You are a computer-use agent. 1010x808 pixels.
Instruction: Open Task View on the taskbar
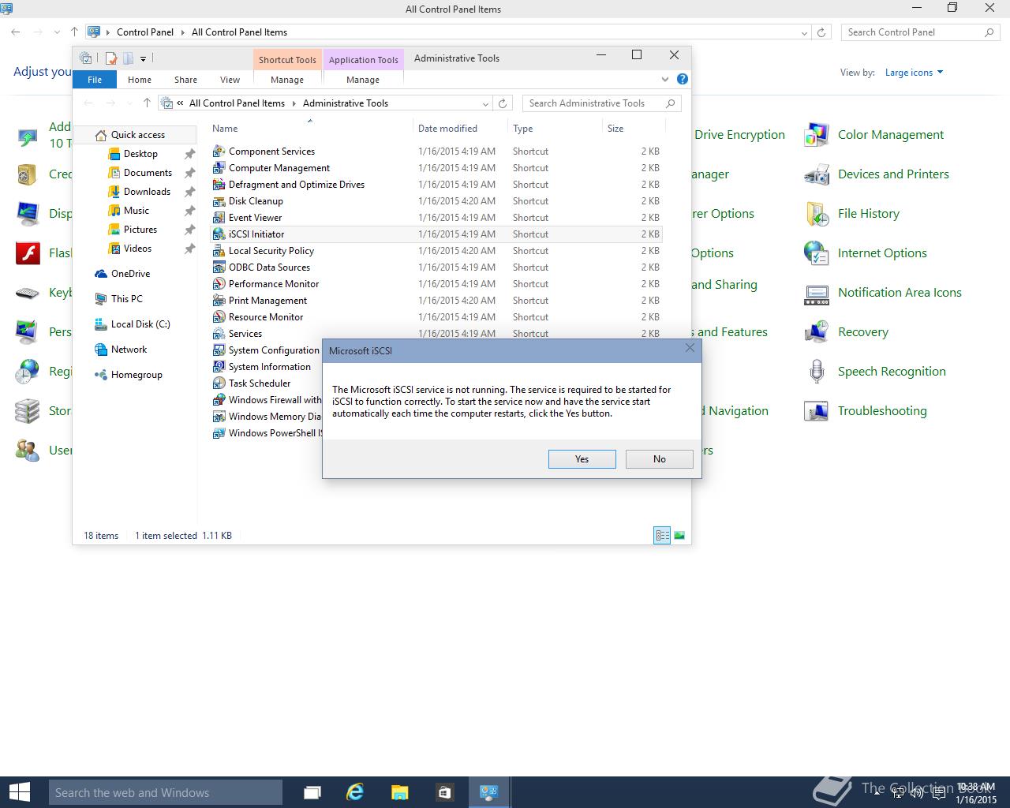coord(312,792)
